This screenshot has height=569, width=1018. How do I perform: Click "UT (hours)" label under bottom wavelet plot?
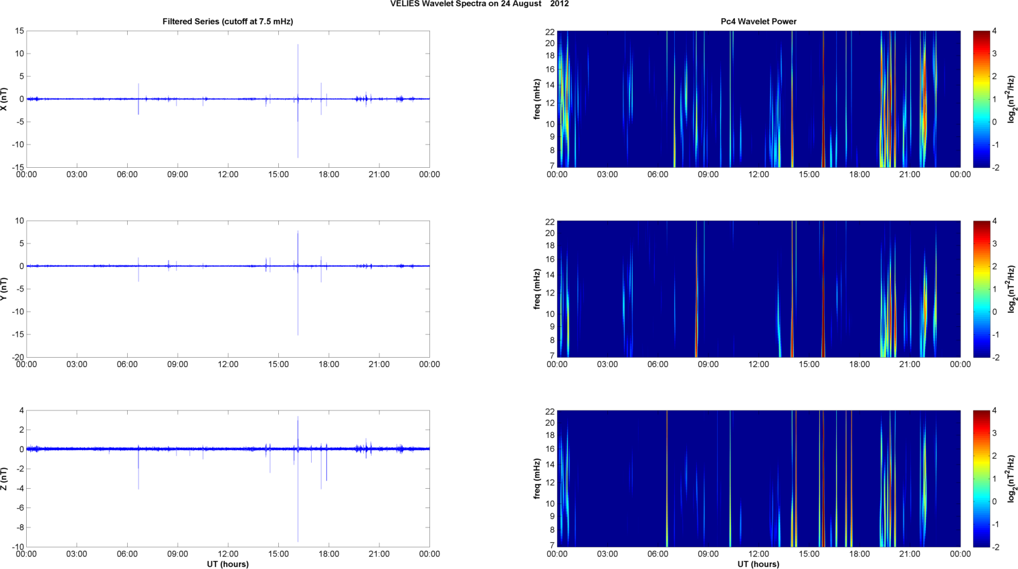click(x=758, y=564)
